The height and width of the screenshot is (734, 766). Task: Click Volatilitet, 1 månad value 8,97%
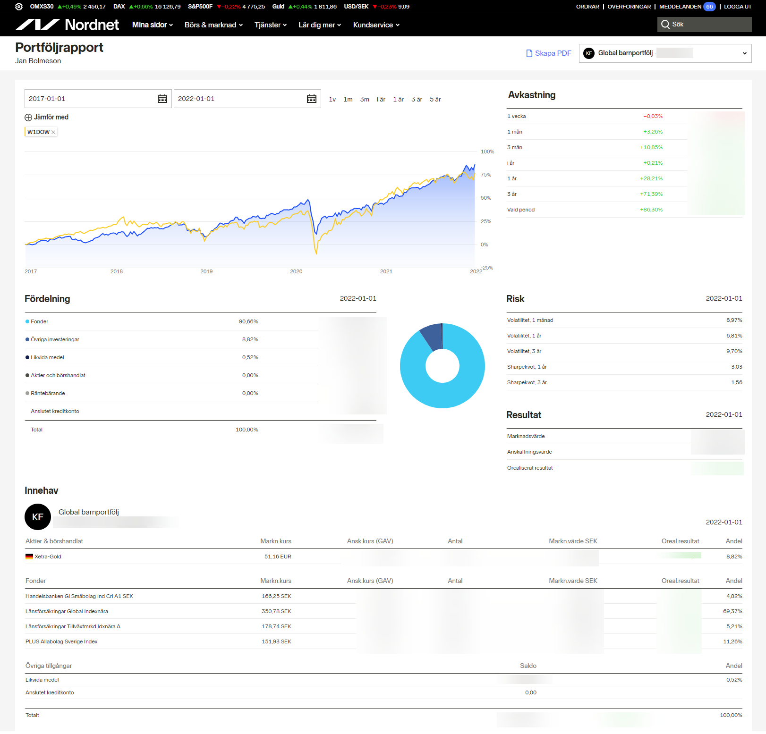734,320
